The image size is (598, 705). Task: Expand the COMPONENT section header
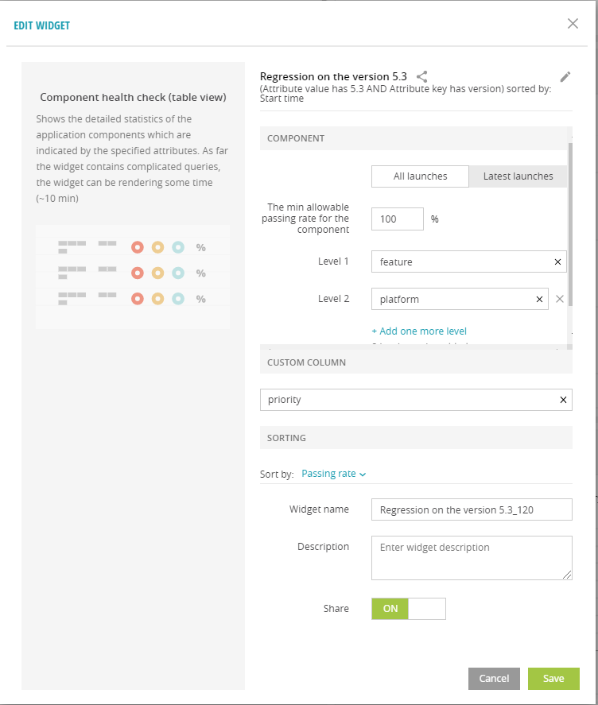coord(415,138)
